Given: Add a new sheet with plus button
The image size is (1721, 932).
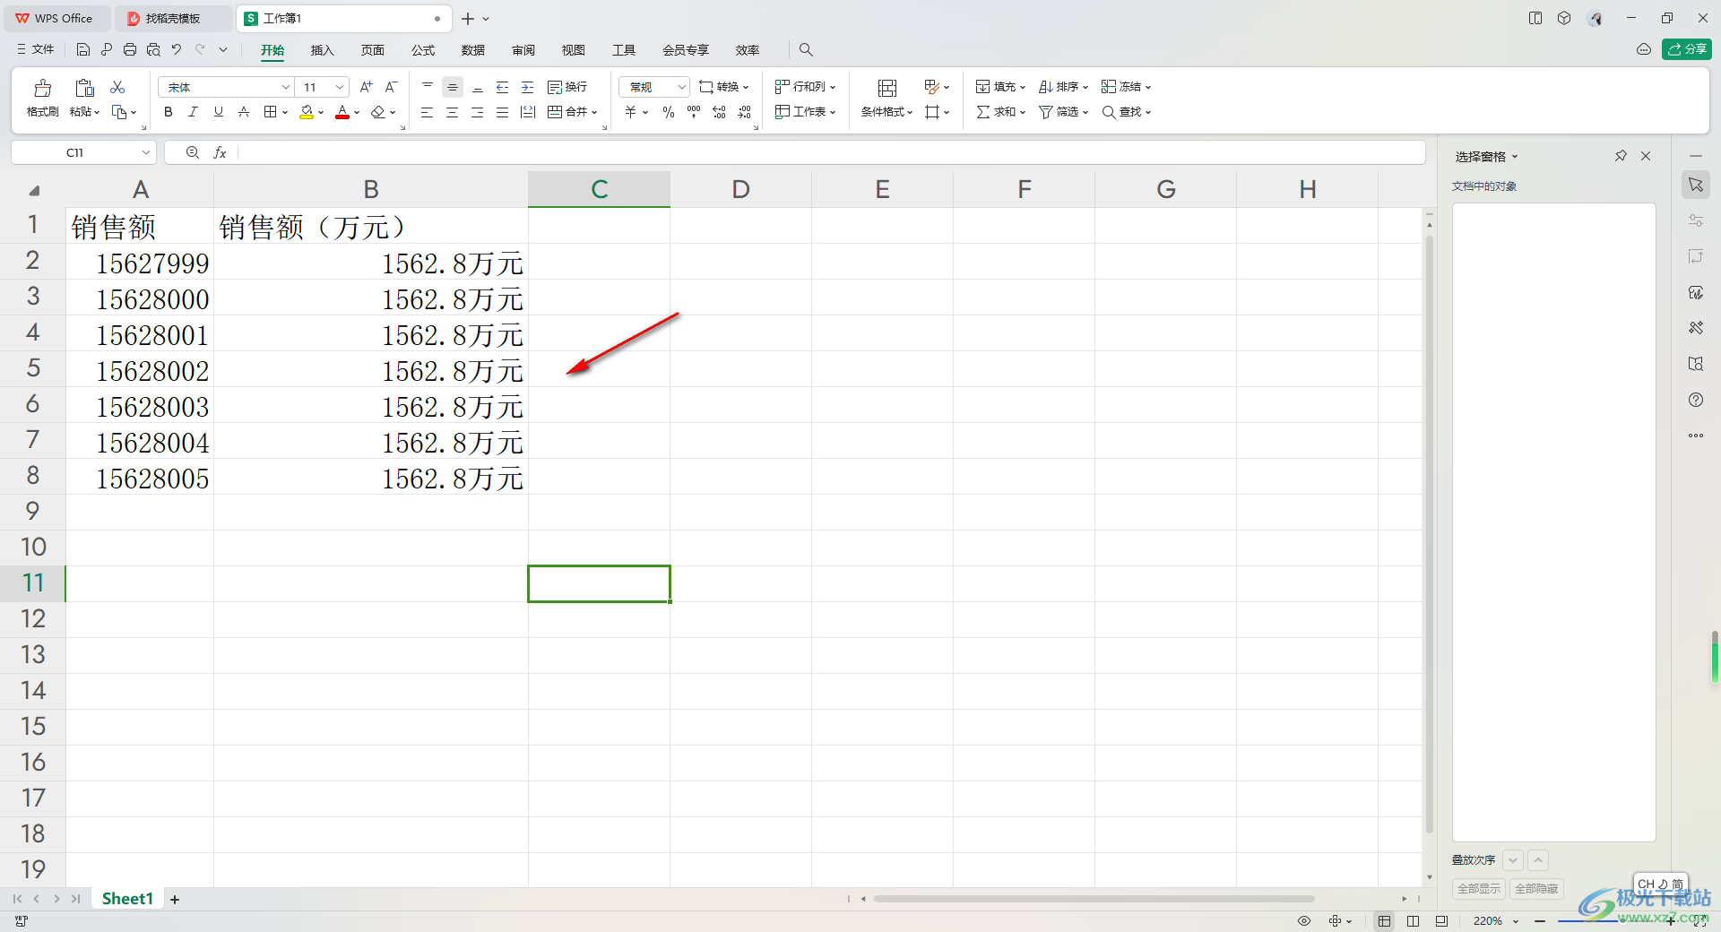Looking at the screenshot, I should tap(175, 900).
